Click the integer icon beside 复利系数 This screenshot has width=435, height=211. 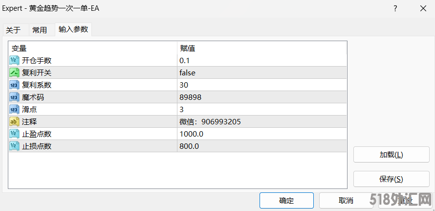point(14,85)
